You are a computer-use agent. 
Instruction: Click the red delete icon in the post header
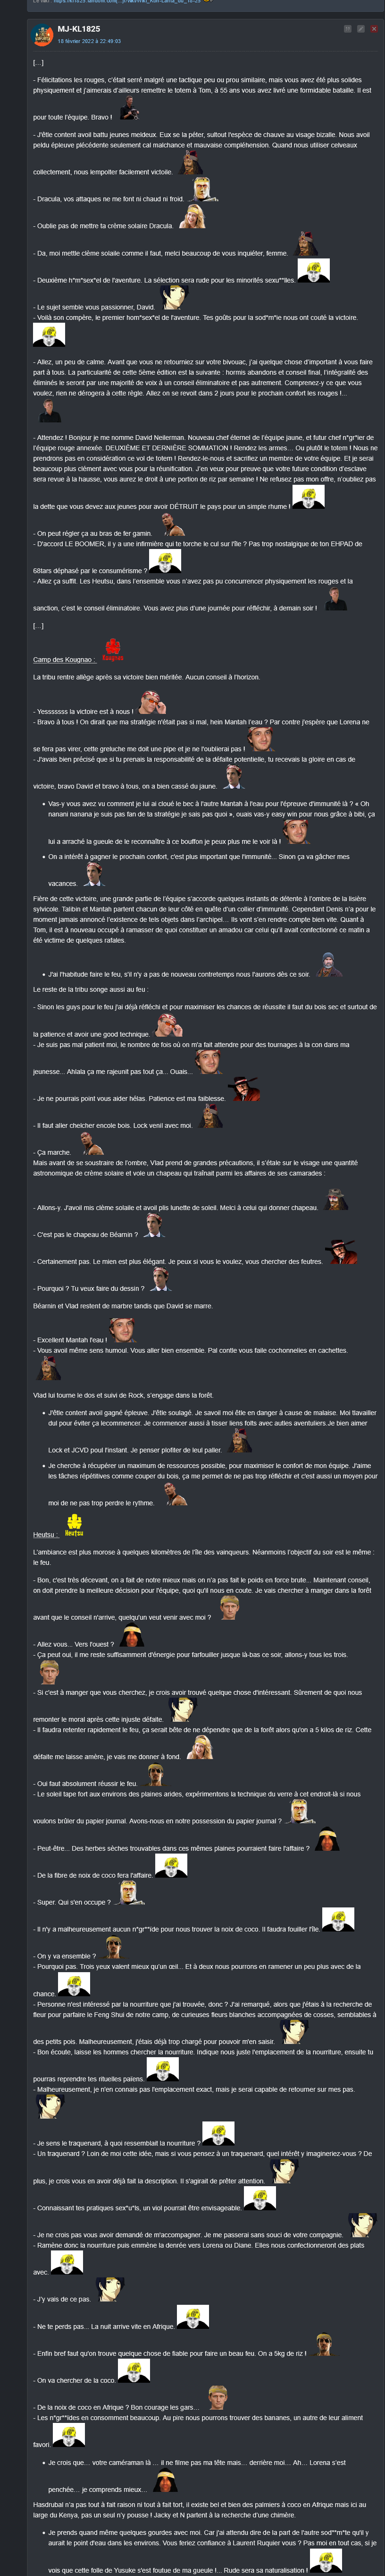[x=374, y=29]
